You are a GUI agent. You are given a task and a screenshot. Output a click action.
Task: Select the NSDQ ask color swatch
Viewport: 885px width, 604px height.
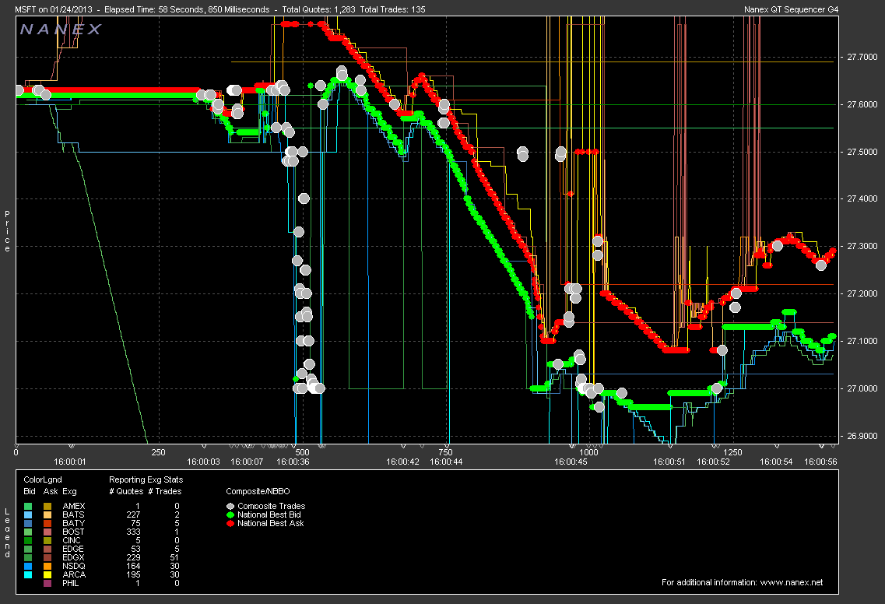click(x=47, y=566)
